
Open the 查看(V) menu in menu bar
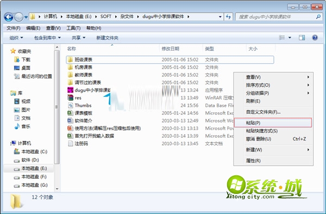pyautogui.click(x=53, y=28)
